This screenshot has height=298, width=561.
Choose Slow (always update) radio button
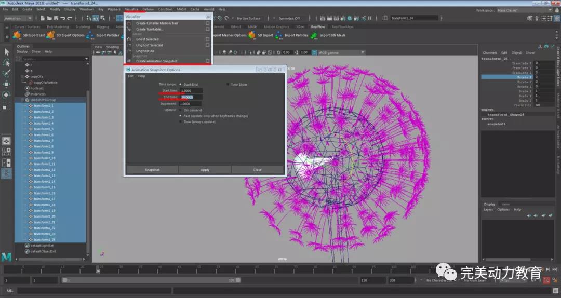tap(180, 122)
